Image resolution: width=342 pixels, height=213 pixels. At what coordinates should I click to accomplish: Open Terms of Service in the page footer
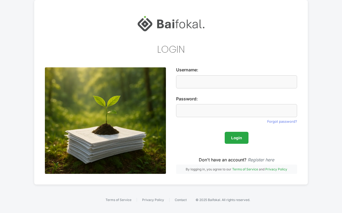pos(118,200)
